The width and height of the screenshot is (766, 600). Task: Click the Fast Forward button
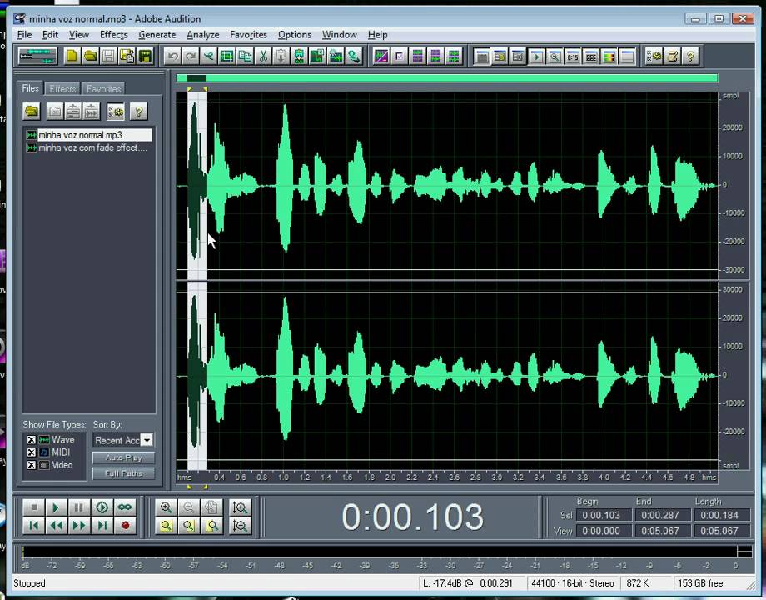tap(78, 526)
